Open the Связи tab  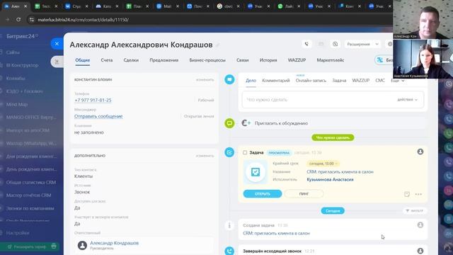242,60
